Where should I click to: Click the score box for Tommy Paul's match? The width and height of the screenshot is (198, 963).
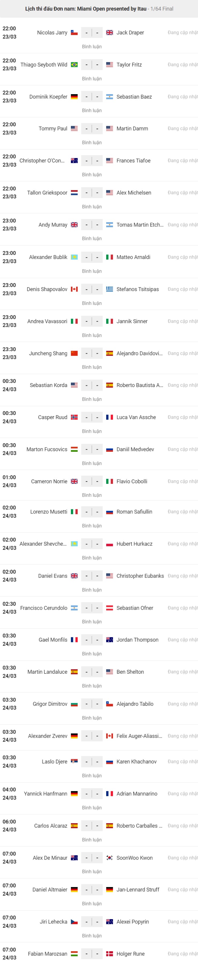pyautogui.click(x=92, y=128)
